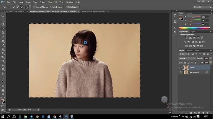Select the Eraser tool
Screen dimensions: 213x119
click(3, 57)
